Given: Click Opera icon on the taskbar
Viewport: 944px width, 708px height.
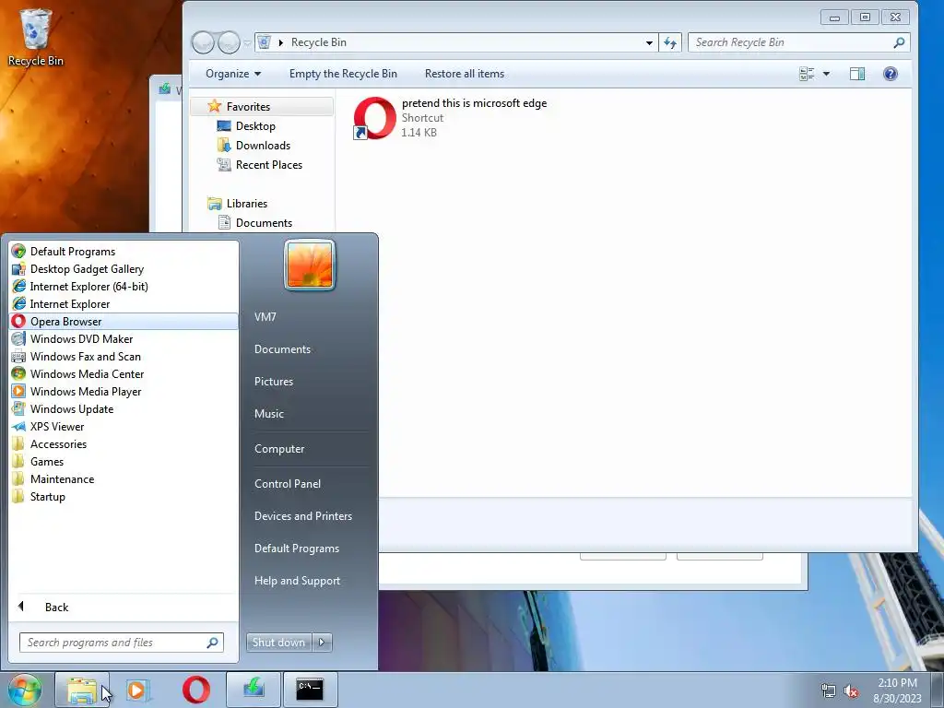Looking at the screenshot, I should tap(196, 690).
